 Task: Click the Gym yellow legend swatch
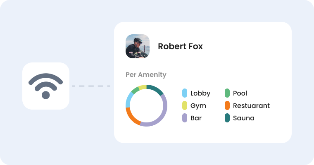(x=185, y=105)
